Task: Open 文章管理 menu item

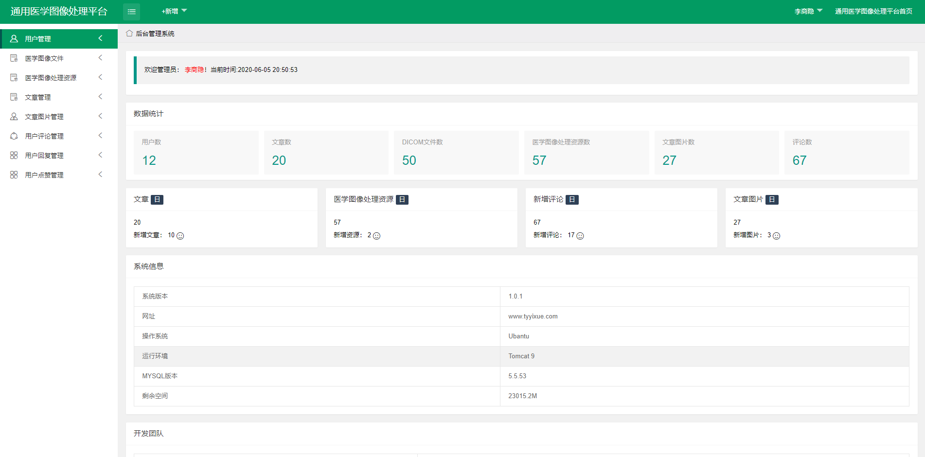Action: (59, 97)
